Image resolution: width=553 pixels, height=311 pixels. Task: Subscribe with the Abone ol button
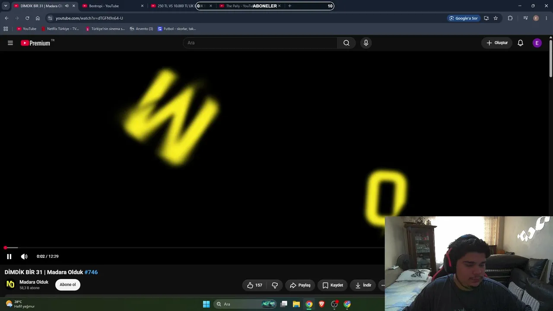coord(68,285)
